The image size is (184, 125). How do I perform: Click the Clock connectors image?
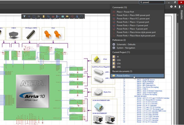coord(53,34)
